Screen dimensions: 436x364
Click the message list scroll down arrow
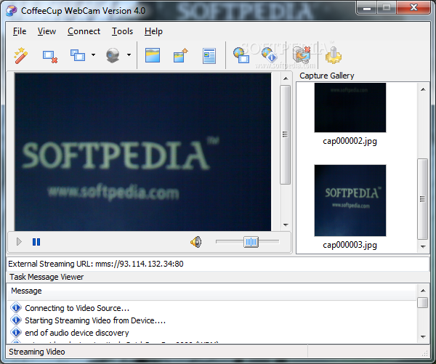pos(423,336)
